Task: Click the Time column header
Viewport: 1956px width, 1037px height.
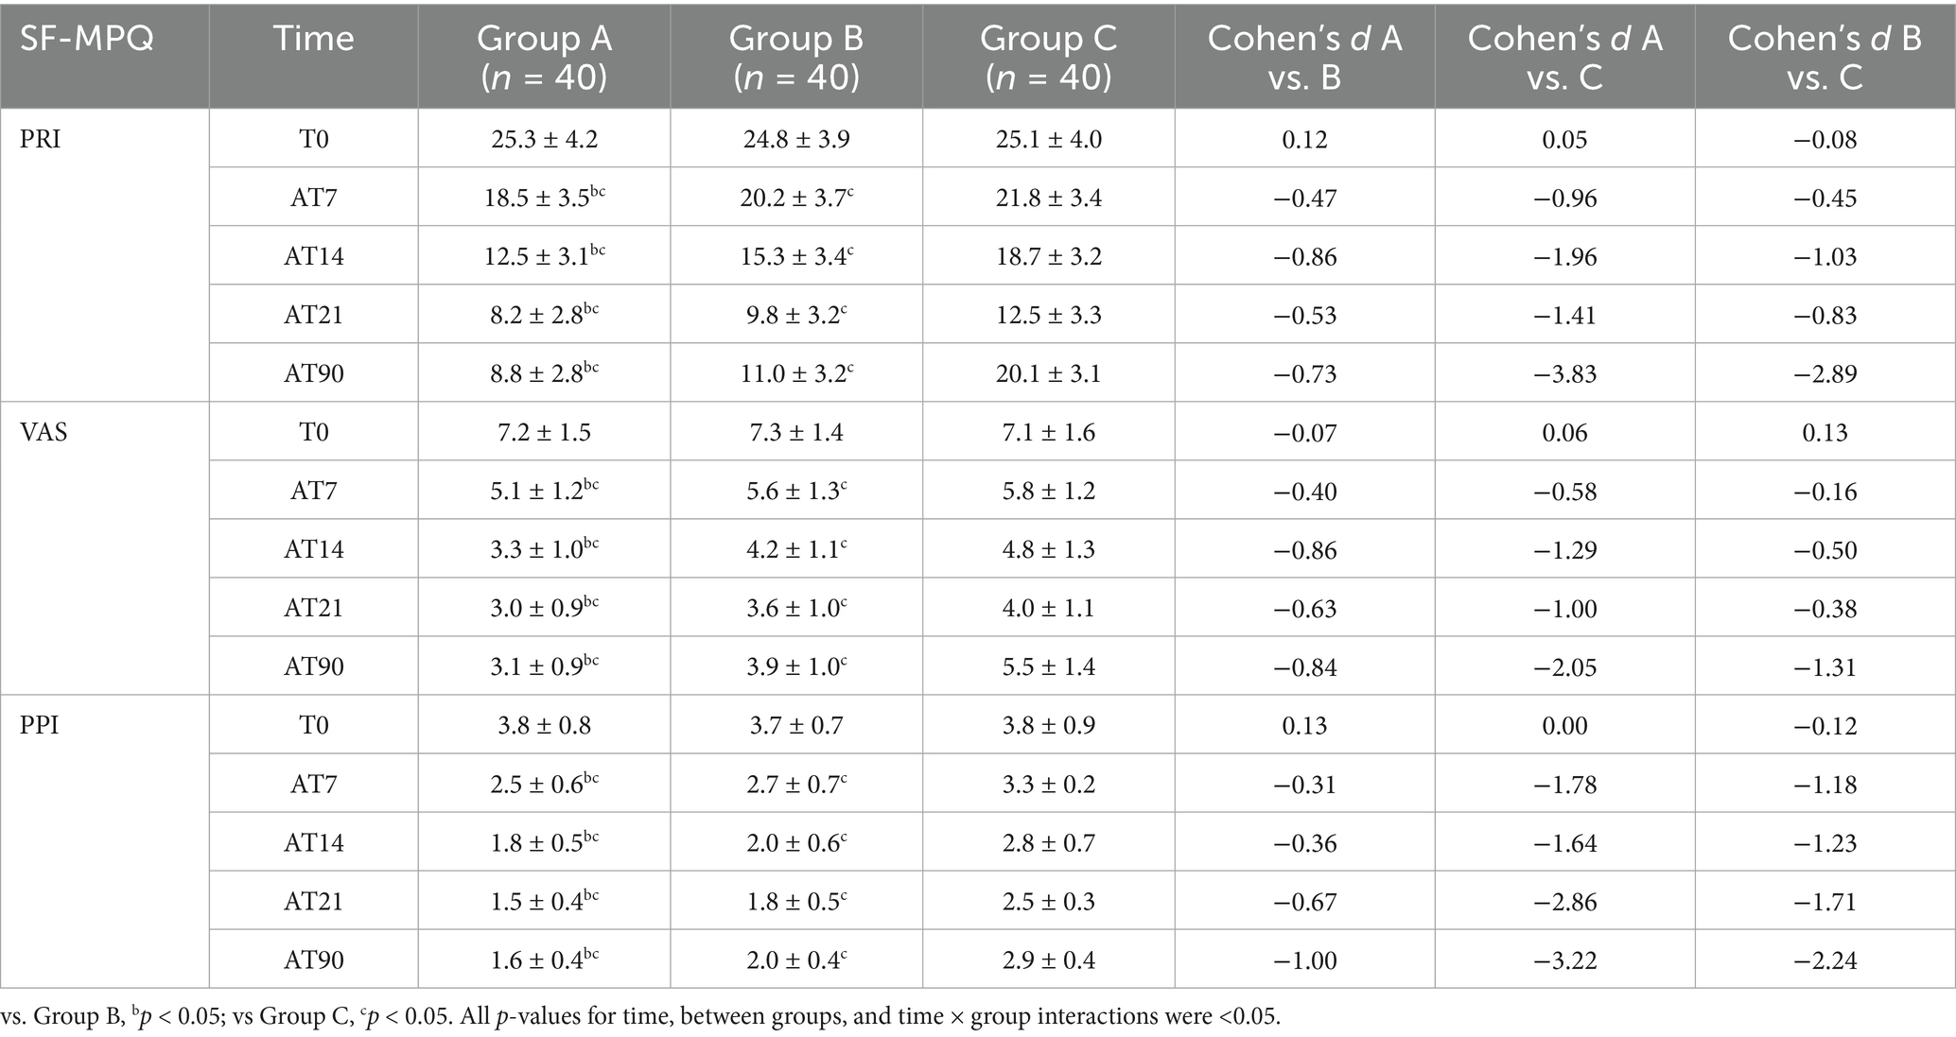Action: click(313, 39)
